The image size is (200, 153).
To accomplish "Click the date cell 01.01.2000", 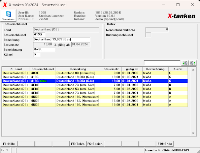I will [x=132, y=73].
